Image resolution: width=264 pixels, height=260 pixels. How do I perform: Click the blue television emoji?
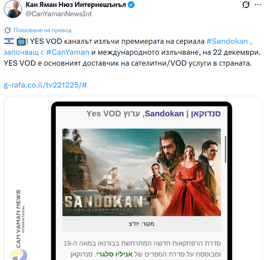[x=21, y=41]
